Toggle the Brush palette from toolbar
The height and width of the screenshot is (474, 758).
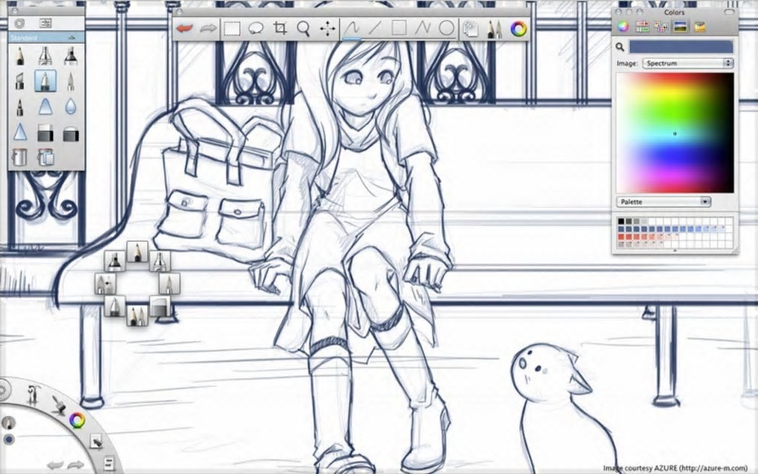494,29
